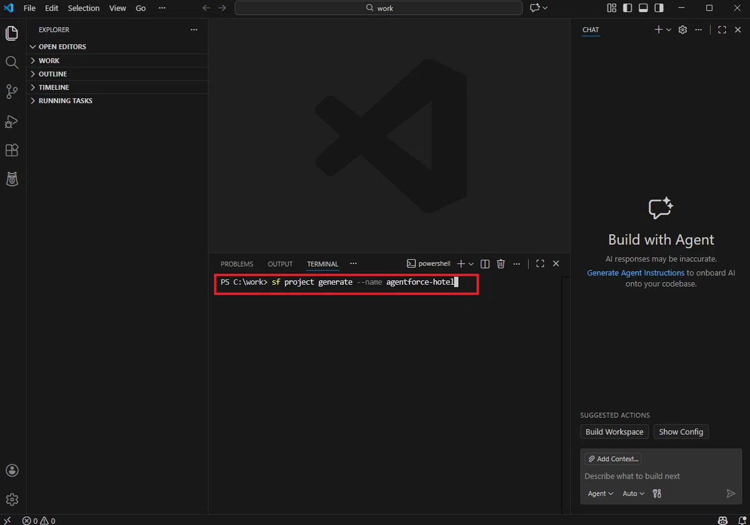This screenshot has width=750, height=525.
Task: Open the menu bar overflow ellipsis
Action: (162, 8)
